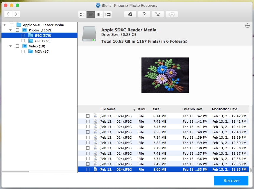Viewport: 254px width, 189px height.
Task: Collapse Apple SDXC Reader Media root
Action: [x=5, y=25]
